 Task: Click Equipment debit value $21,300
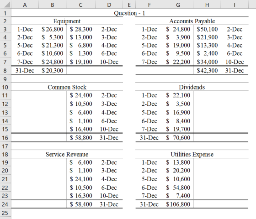[52, 45]
